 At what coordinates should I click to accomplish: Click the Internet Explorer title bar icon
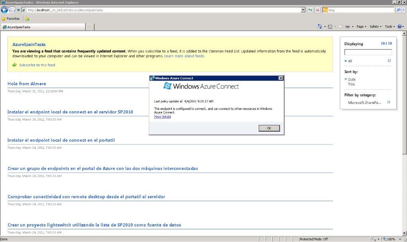pyautogui.click(x=3, y=2)
